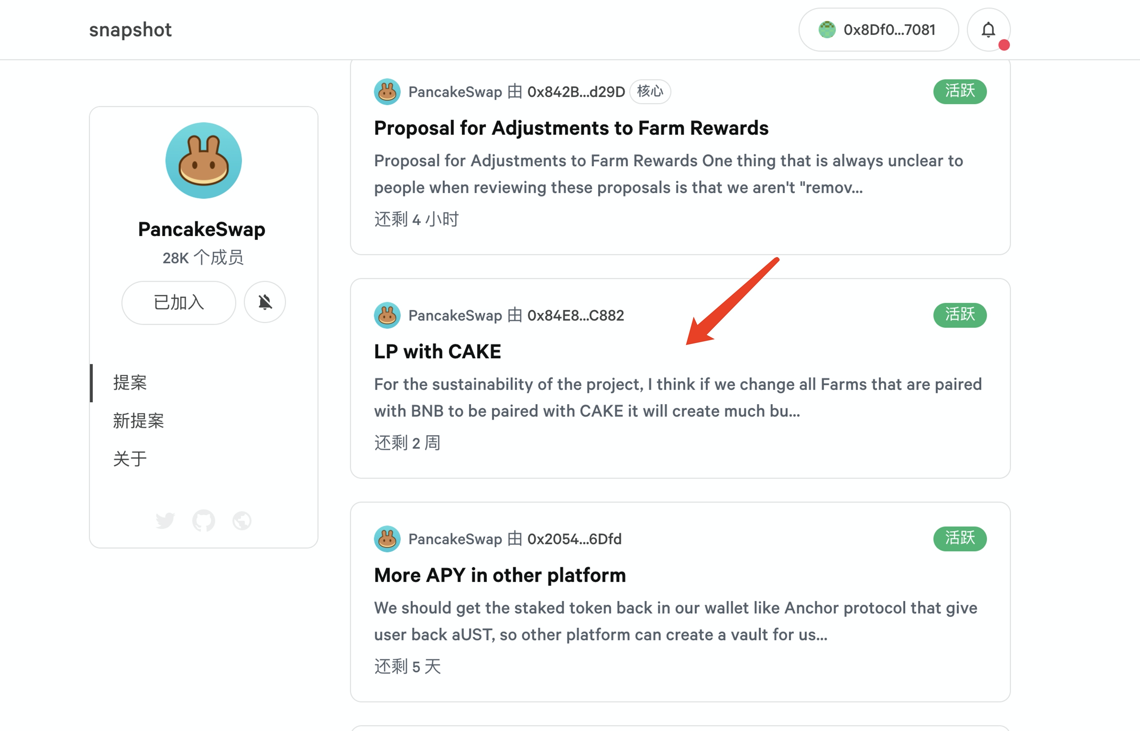Click the notification bell icon
This screenshot has height=731, width=1140.
click(x=988, y=30)
